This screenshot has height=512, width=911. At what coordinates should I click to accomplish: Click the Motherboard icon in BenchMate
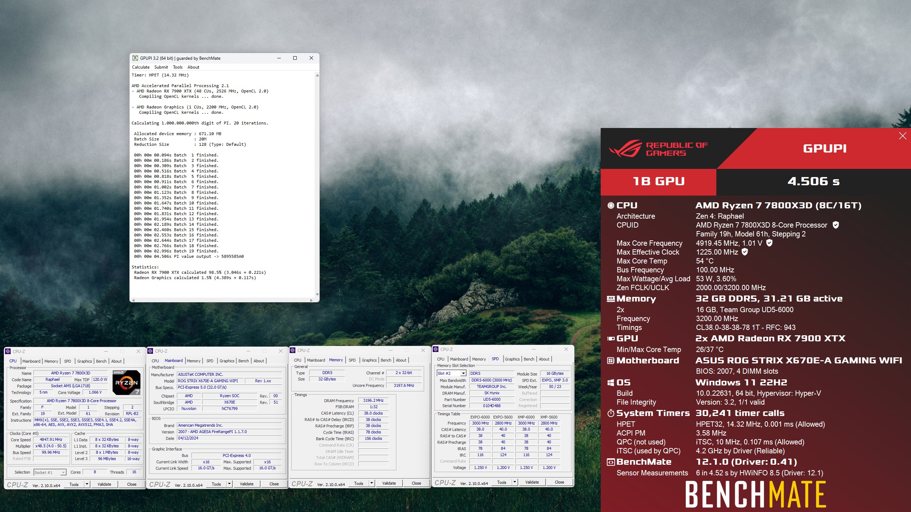click(x=611, y=361)
